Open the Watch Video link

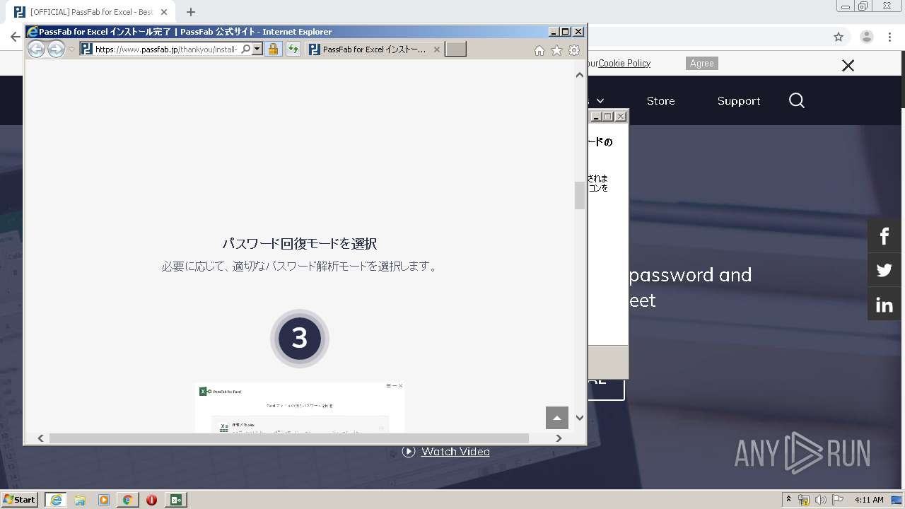(455, 452)
